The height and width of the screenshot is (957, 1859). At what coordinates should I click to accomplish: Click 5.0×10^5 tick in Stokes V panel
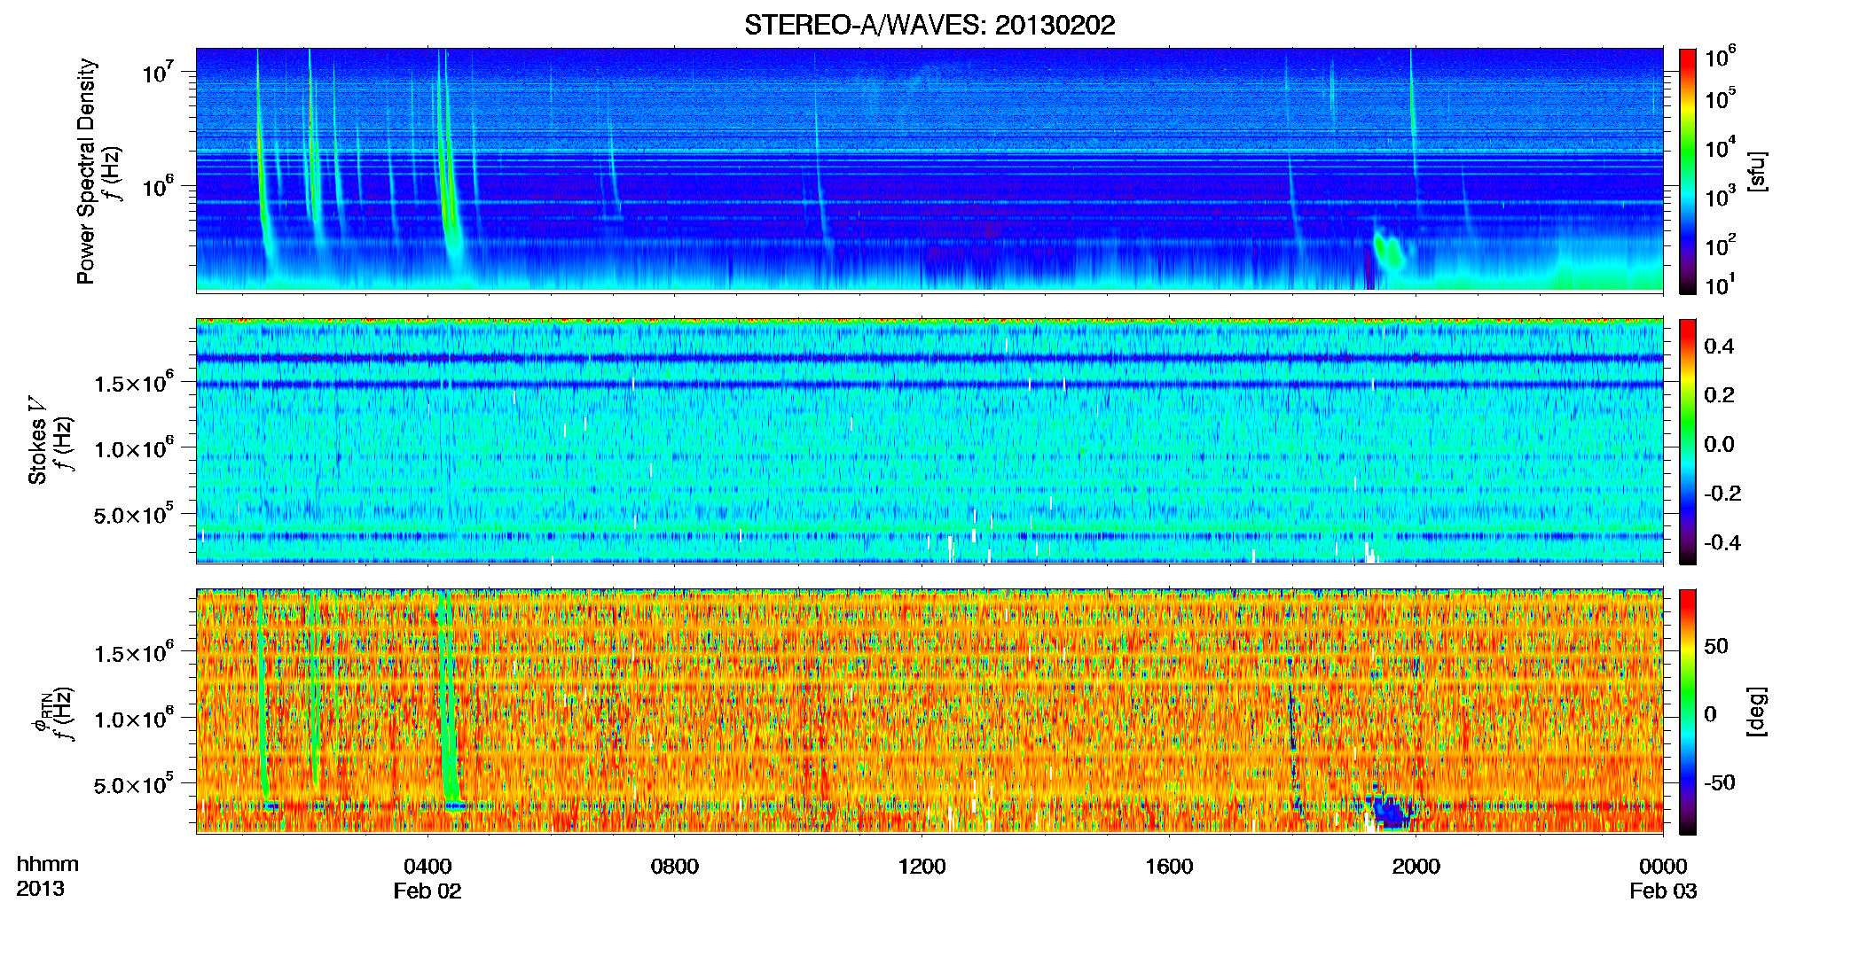click(133, 513)
